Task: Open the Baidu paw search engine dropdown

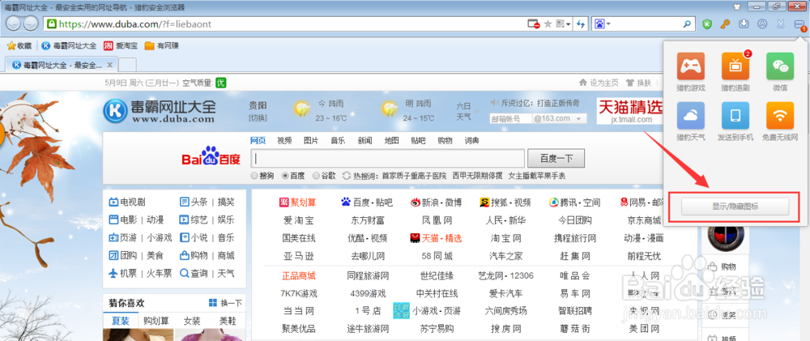Action: (x=603, y=23)
